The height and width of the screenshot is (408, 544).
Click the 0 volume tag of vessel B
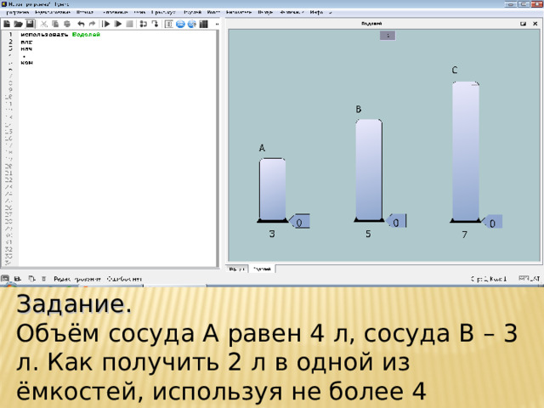coord(395,223)
